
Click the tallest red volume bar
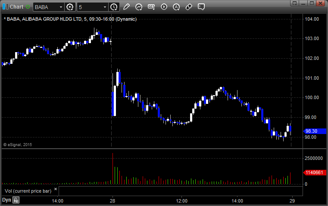pyautogui.click(x=113, y=169)
